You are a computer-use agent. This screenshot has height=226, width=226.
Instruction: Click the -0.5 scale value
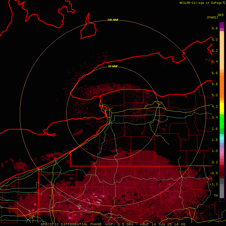[x=214, y=173]
